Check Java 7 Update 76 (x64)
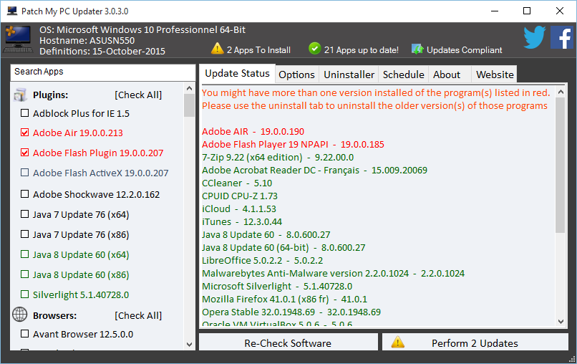The height and width of the screenshot is (364, 577). (24, 214)
